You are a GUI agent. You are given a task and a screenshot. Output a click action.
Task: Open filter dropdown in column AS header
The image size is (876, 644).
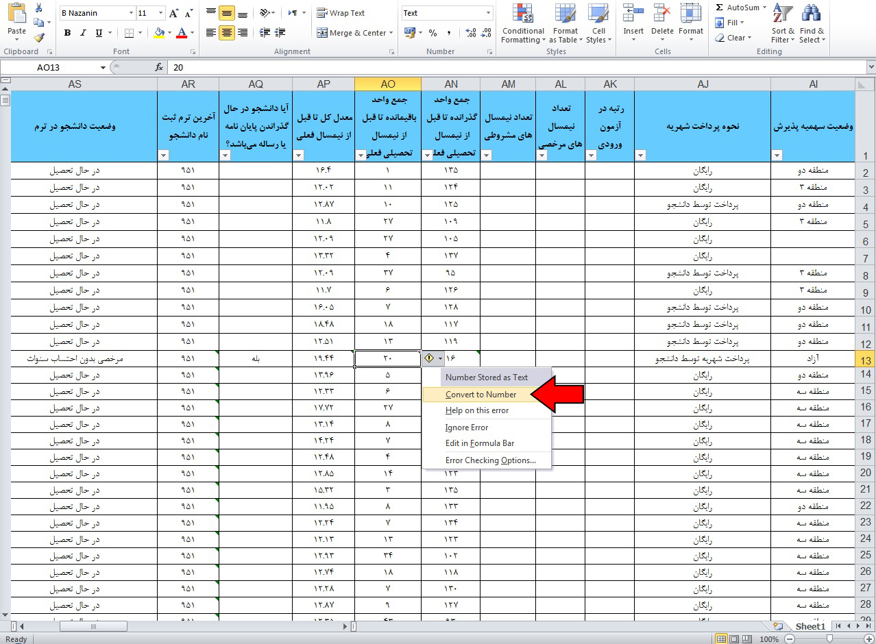pos(163,156)
